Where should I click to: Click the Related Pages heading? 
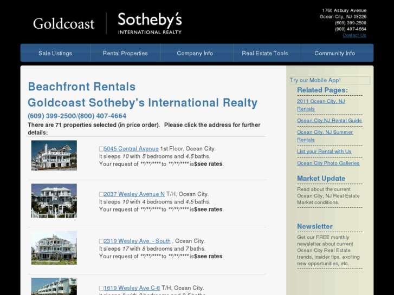[x=322, y=90]
